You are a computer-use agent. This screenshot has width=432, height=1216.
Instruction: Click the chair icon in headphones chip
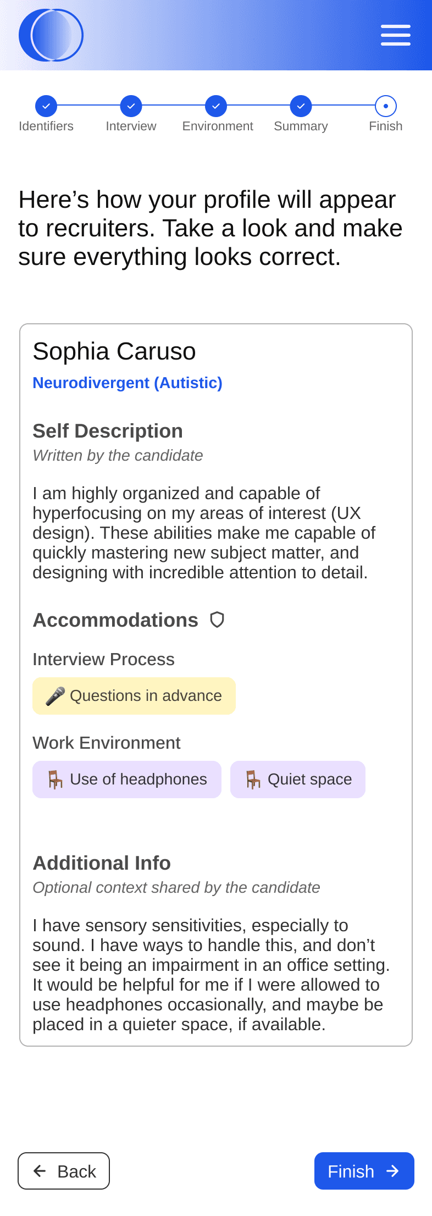(x=55, y=780)
